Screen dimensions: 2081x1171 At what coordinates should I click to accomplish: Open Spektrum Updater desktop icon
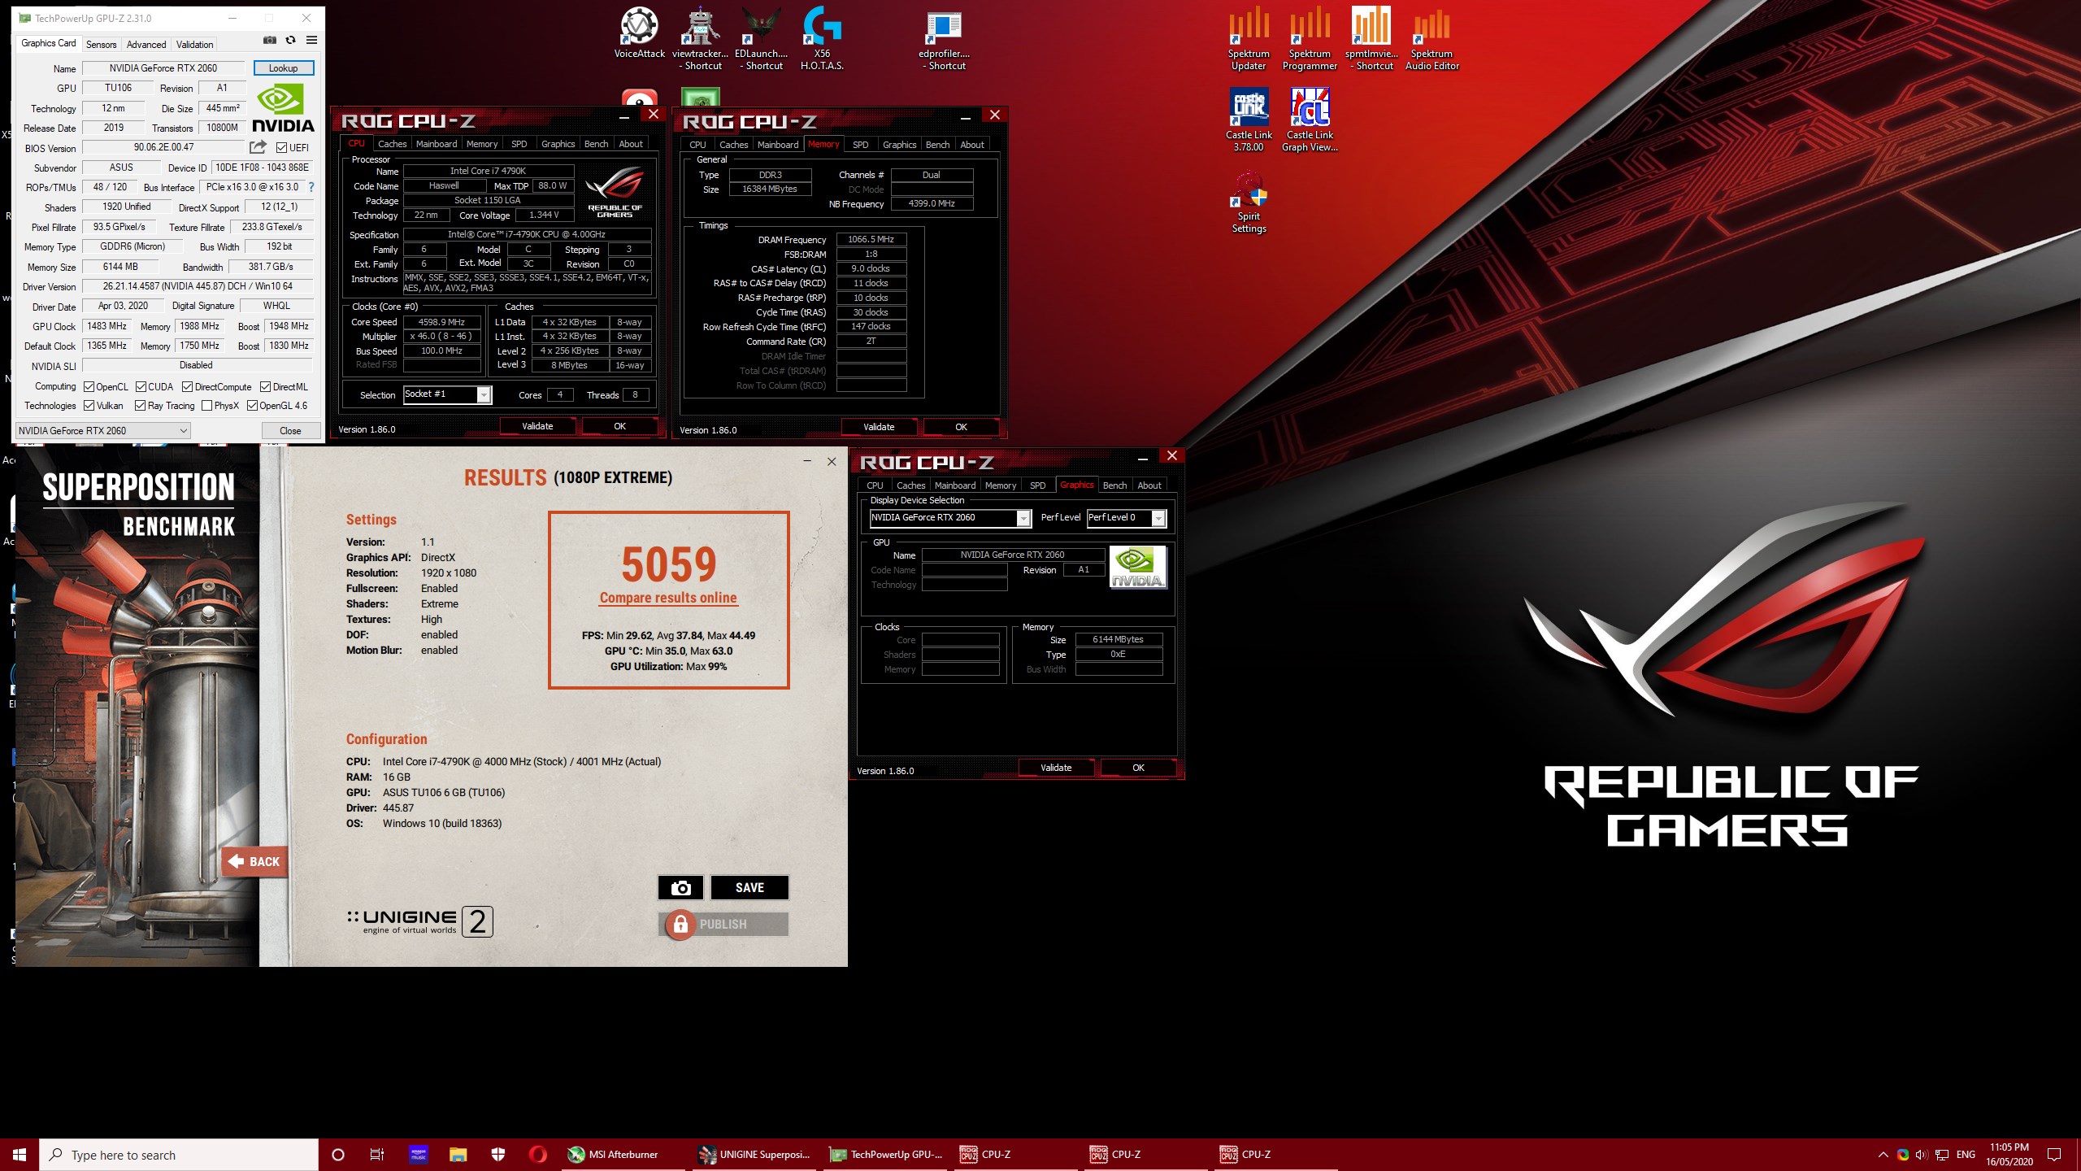(x=1249, y=39)
